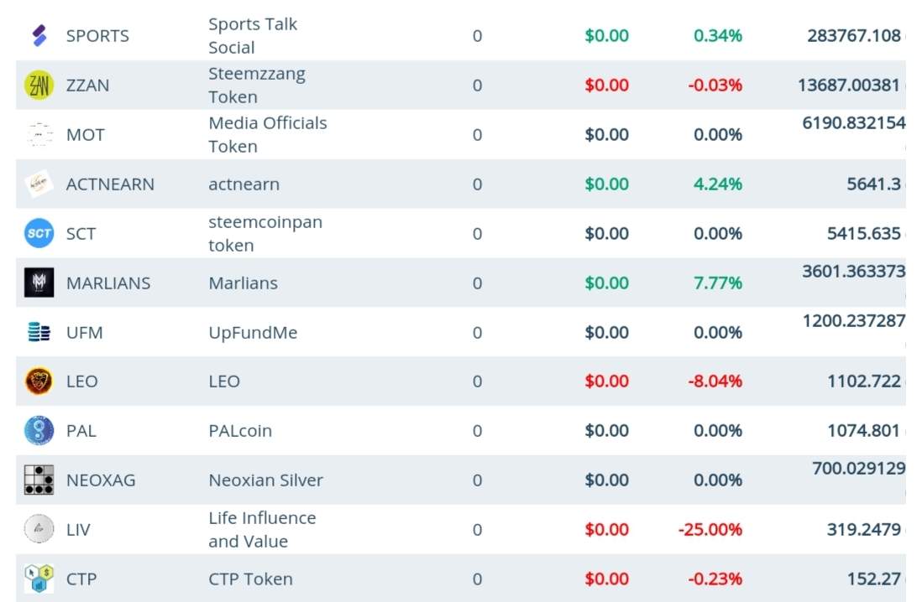Click the UFM coin stack icon
This screenshot has height=602, width=922.
39,333
